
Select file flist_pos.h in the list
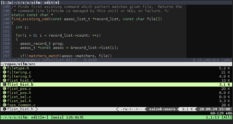[x=19, y=93]
